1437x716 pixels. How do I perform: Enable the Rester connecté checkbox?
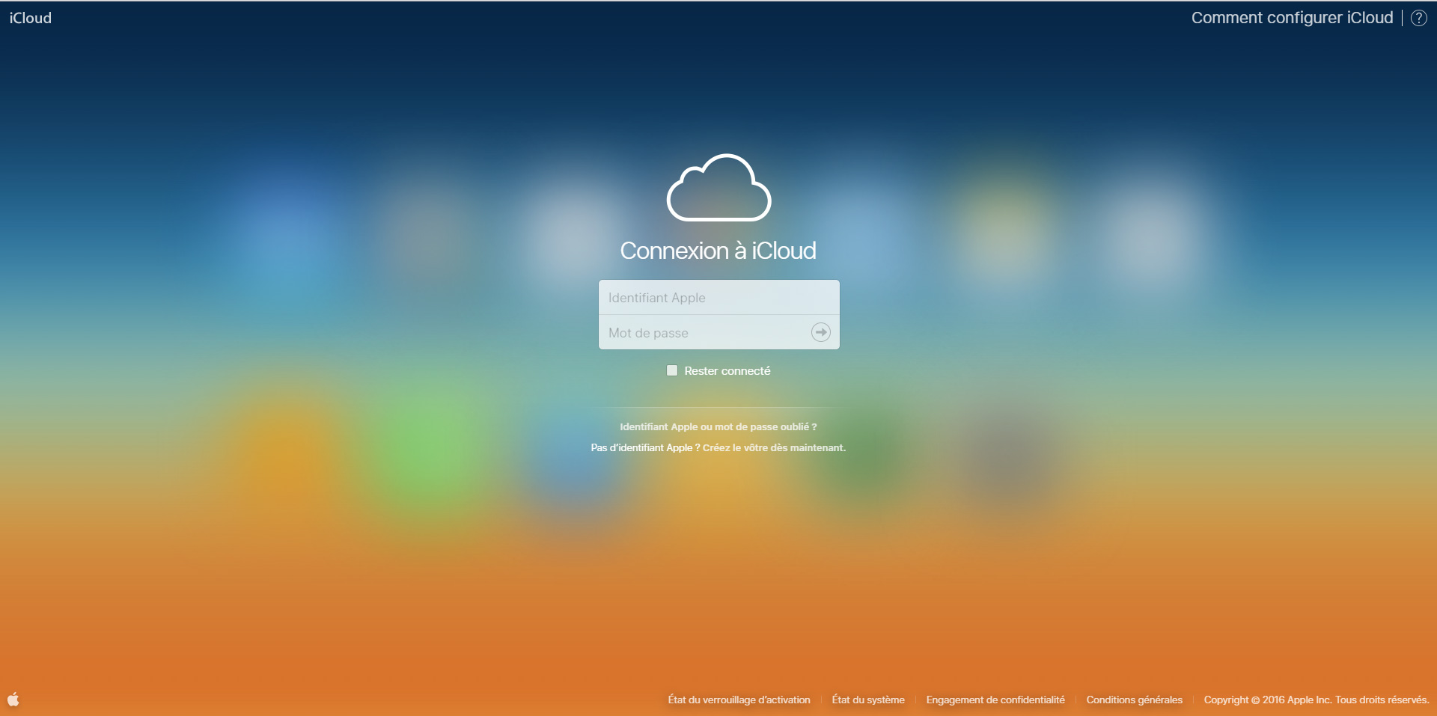[x=672, y=370]
